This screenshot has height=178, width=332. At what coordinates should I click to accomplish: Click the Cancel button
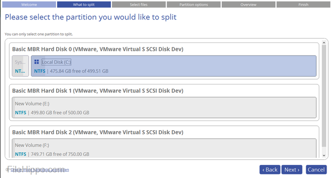click(x=316, y=170)
